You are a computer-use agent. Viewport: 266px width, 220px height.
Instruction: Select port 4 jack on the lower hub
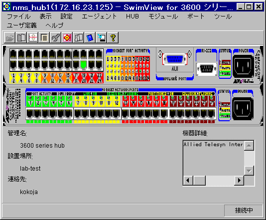tap(53, 114)
